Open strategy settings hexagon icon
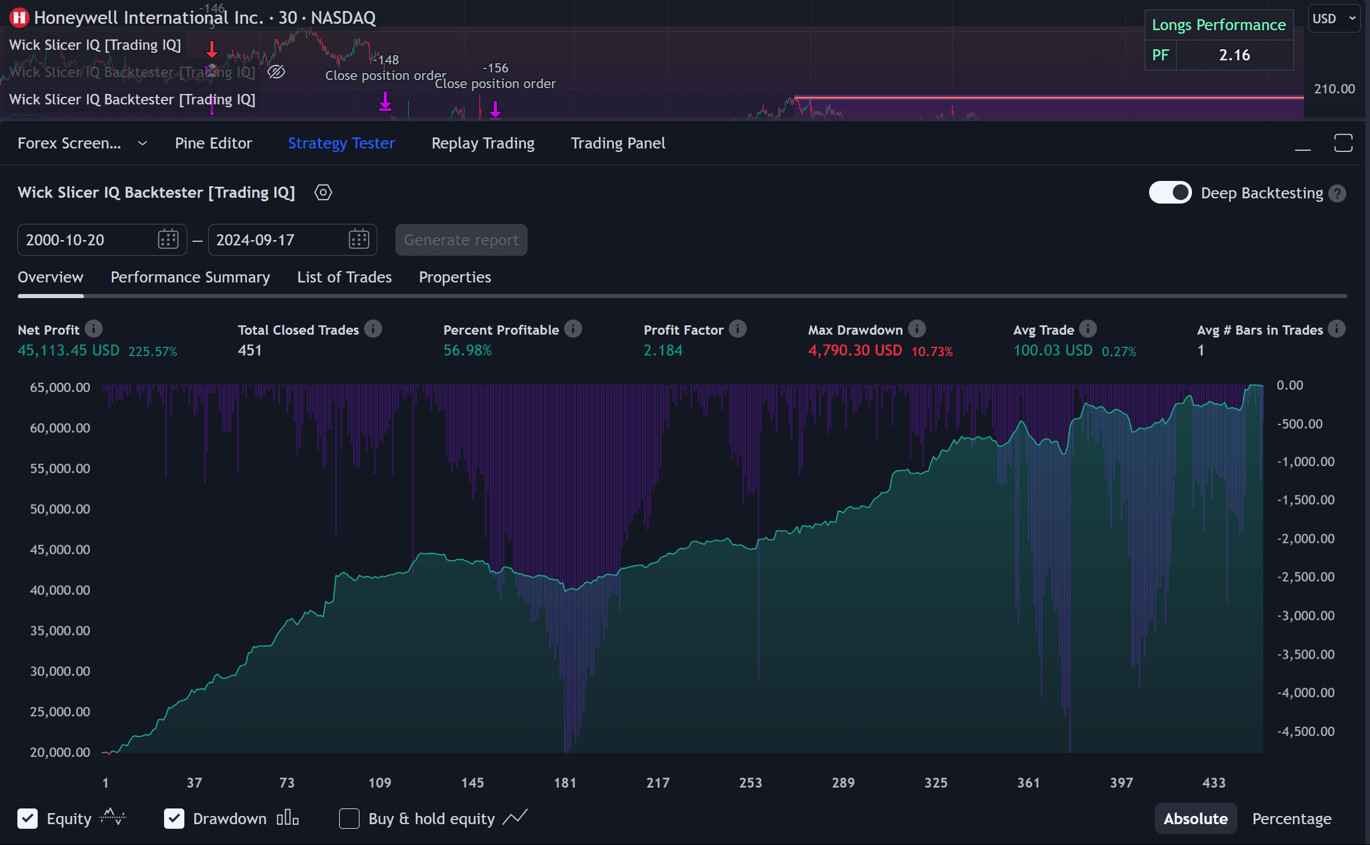This screenshot has width=1370, height=845. pyautogui.click(x=323, y=193)
